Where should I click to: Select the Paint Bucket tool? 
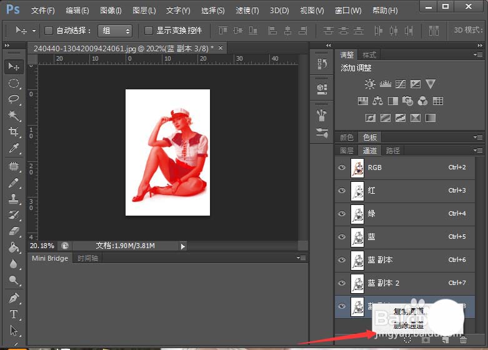pyautogui.click(x=14, y=248)
